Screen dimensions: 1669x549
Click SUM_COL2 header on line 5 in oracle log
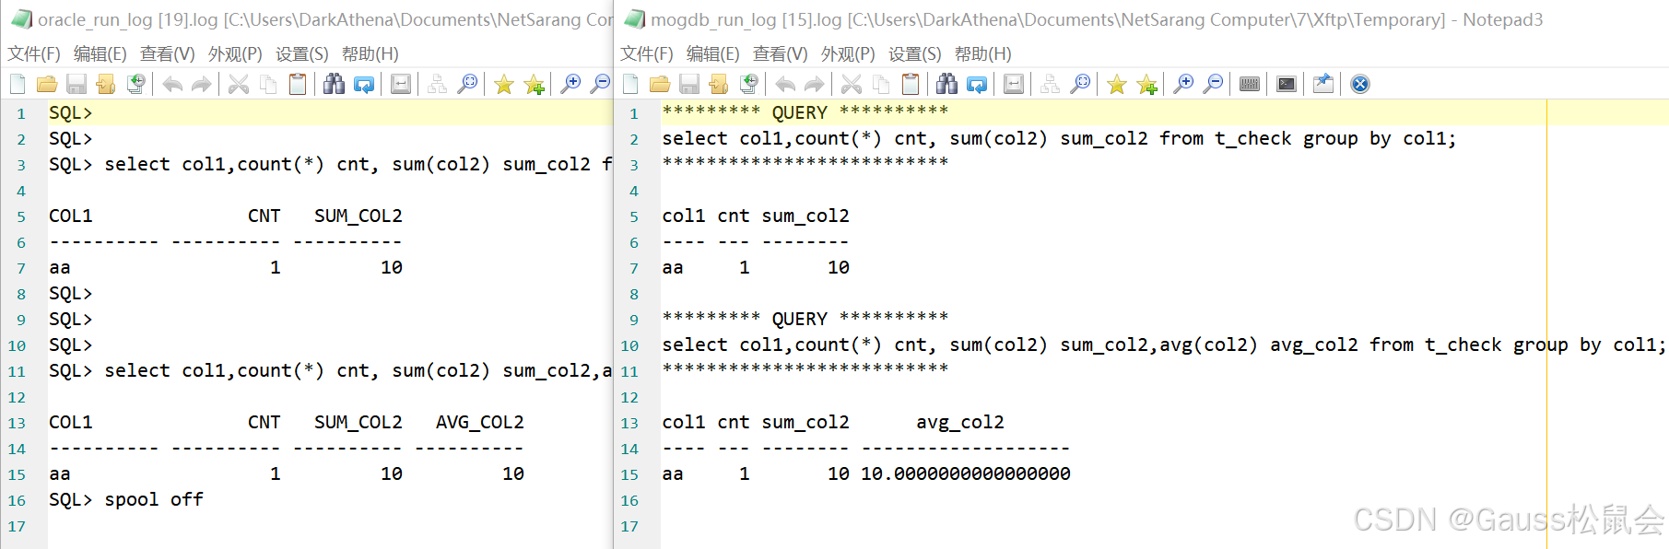[358, 216]
